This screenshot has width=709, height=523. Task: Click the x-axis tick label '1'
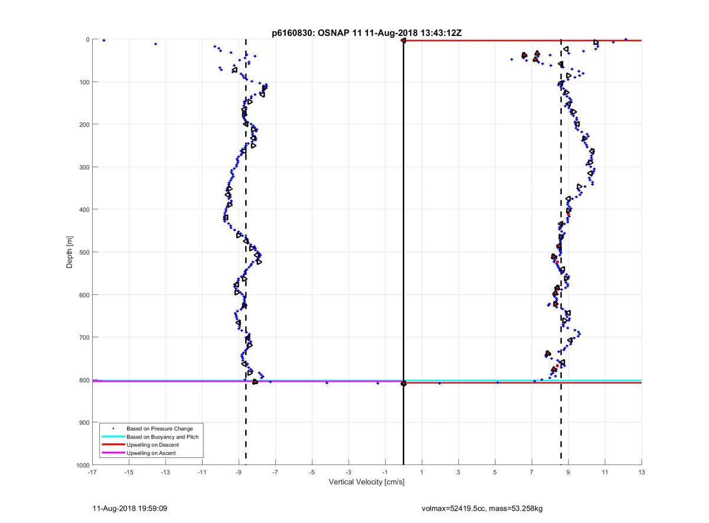click(x=422, y=472)
